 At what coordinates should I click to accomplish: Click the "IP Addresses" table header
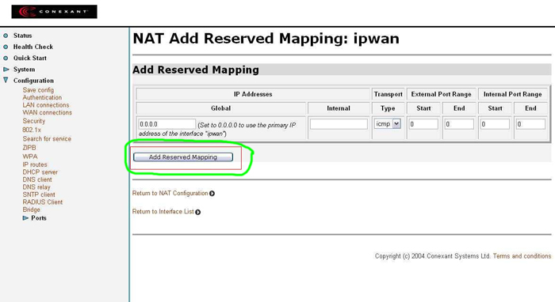tap(253, 94)
